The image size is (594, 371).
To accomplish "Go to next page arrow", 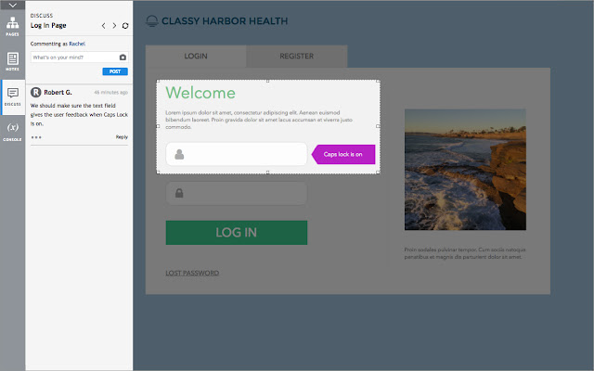I will coord(114,26).
